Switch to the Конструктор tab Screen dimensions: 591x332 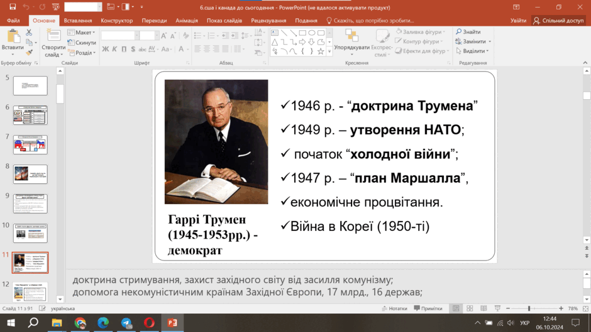(x=117, y=20)
